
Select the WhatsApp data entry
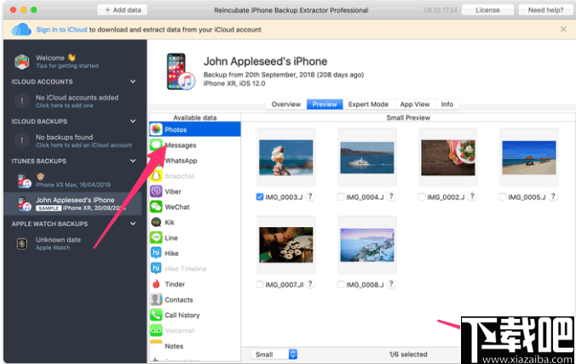195,161
